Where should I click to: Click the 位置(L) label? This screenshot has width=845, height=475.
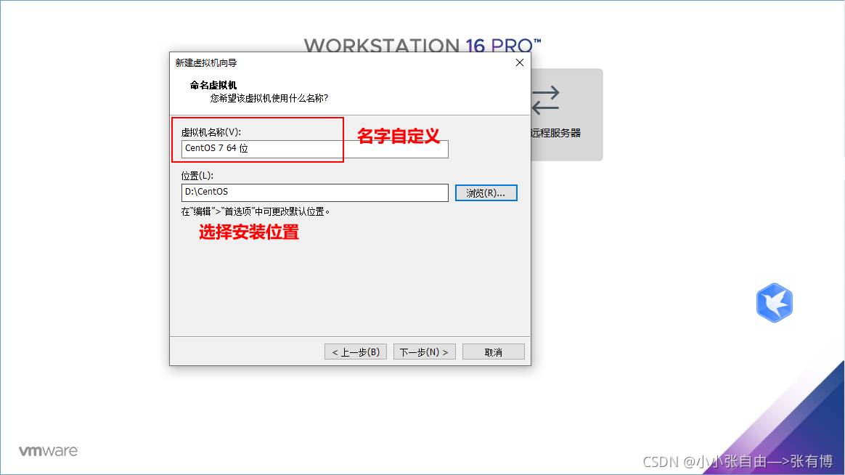point(197,176)
